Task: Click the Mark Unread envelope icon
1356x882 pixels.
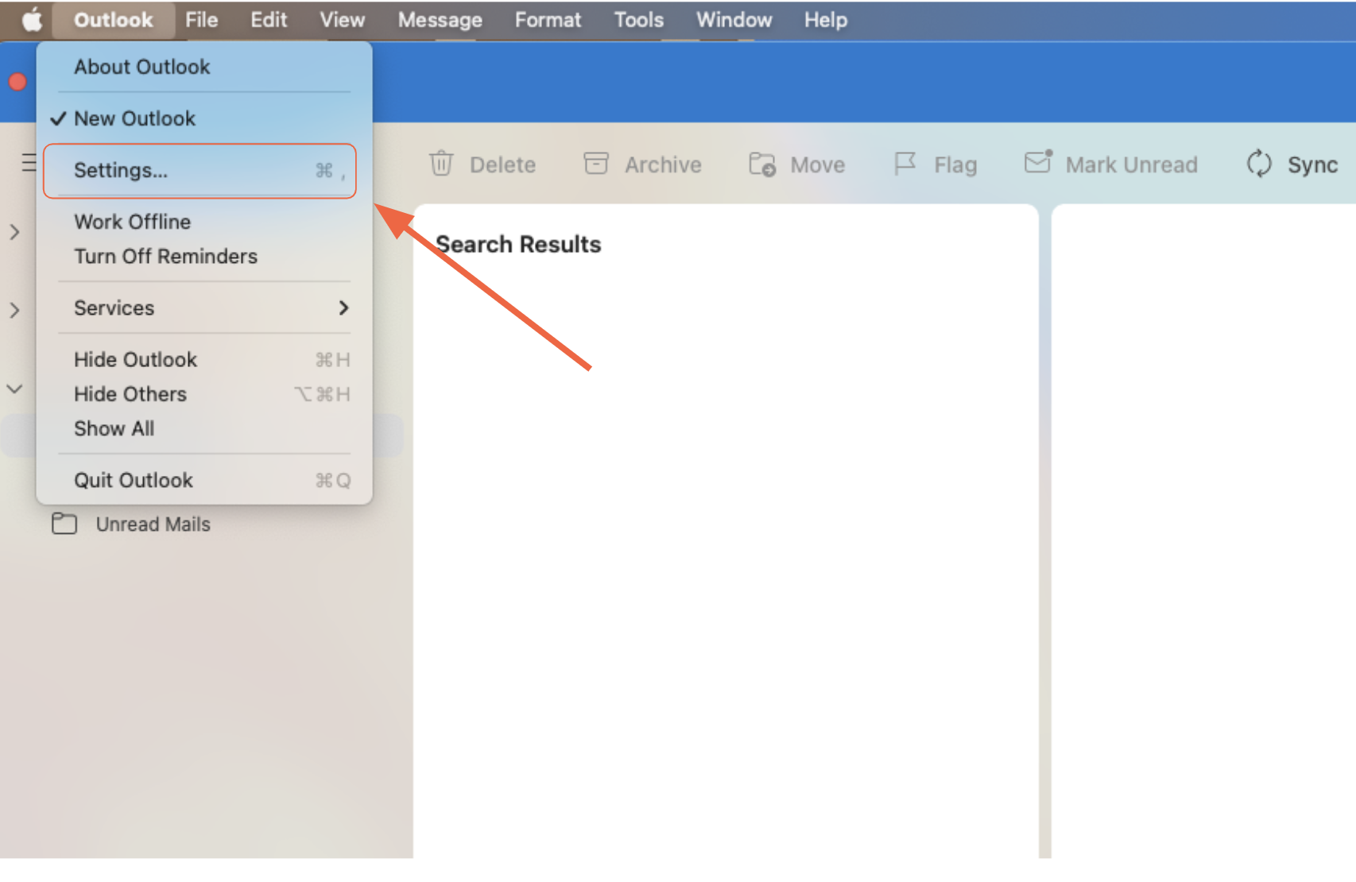Action: 1038,162
